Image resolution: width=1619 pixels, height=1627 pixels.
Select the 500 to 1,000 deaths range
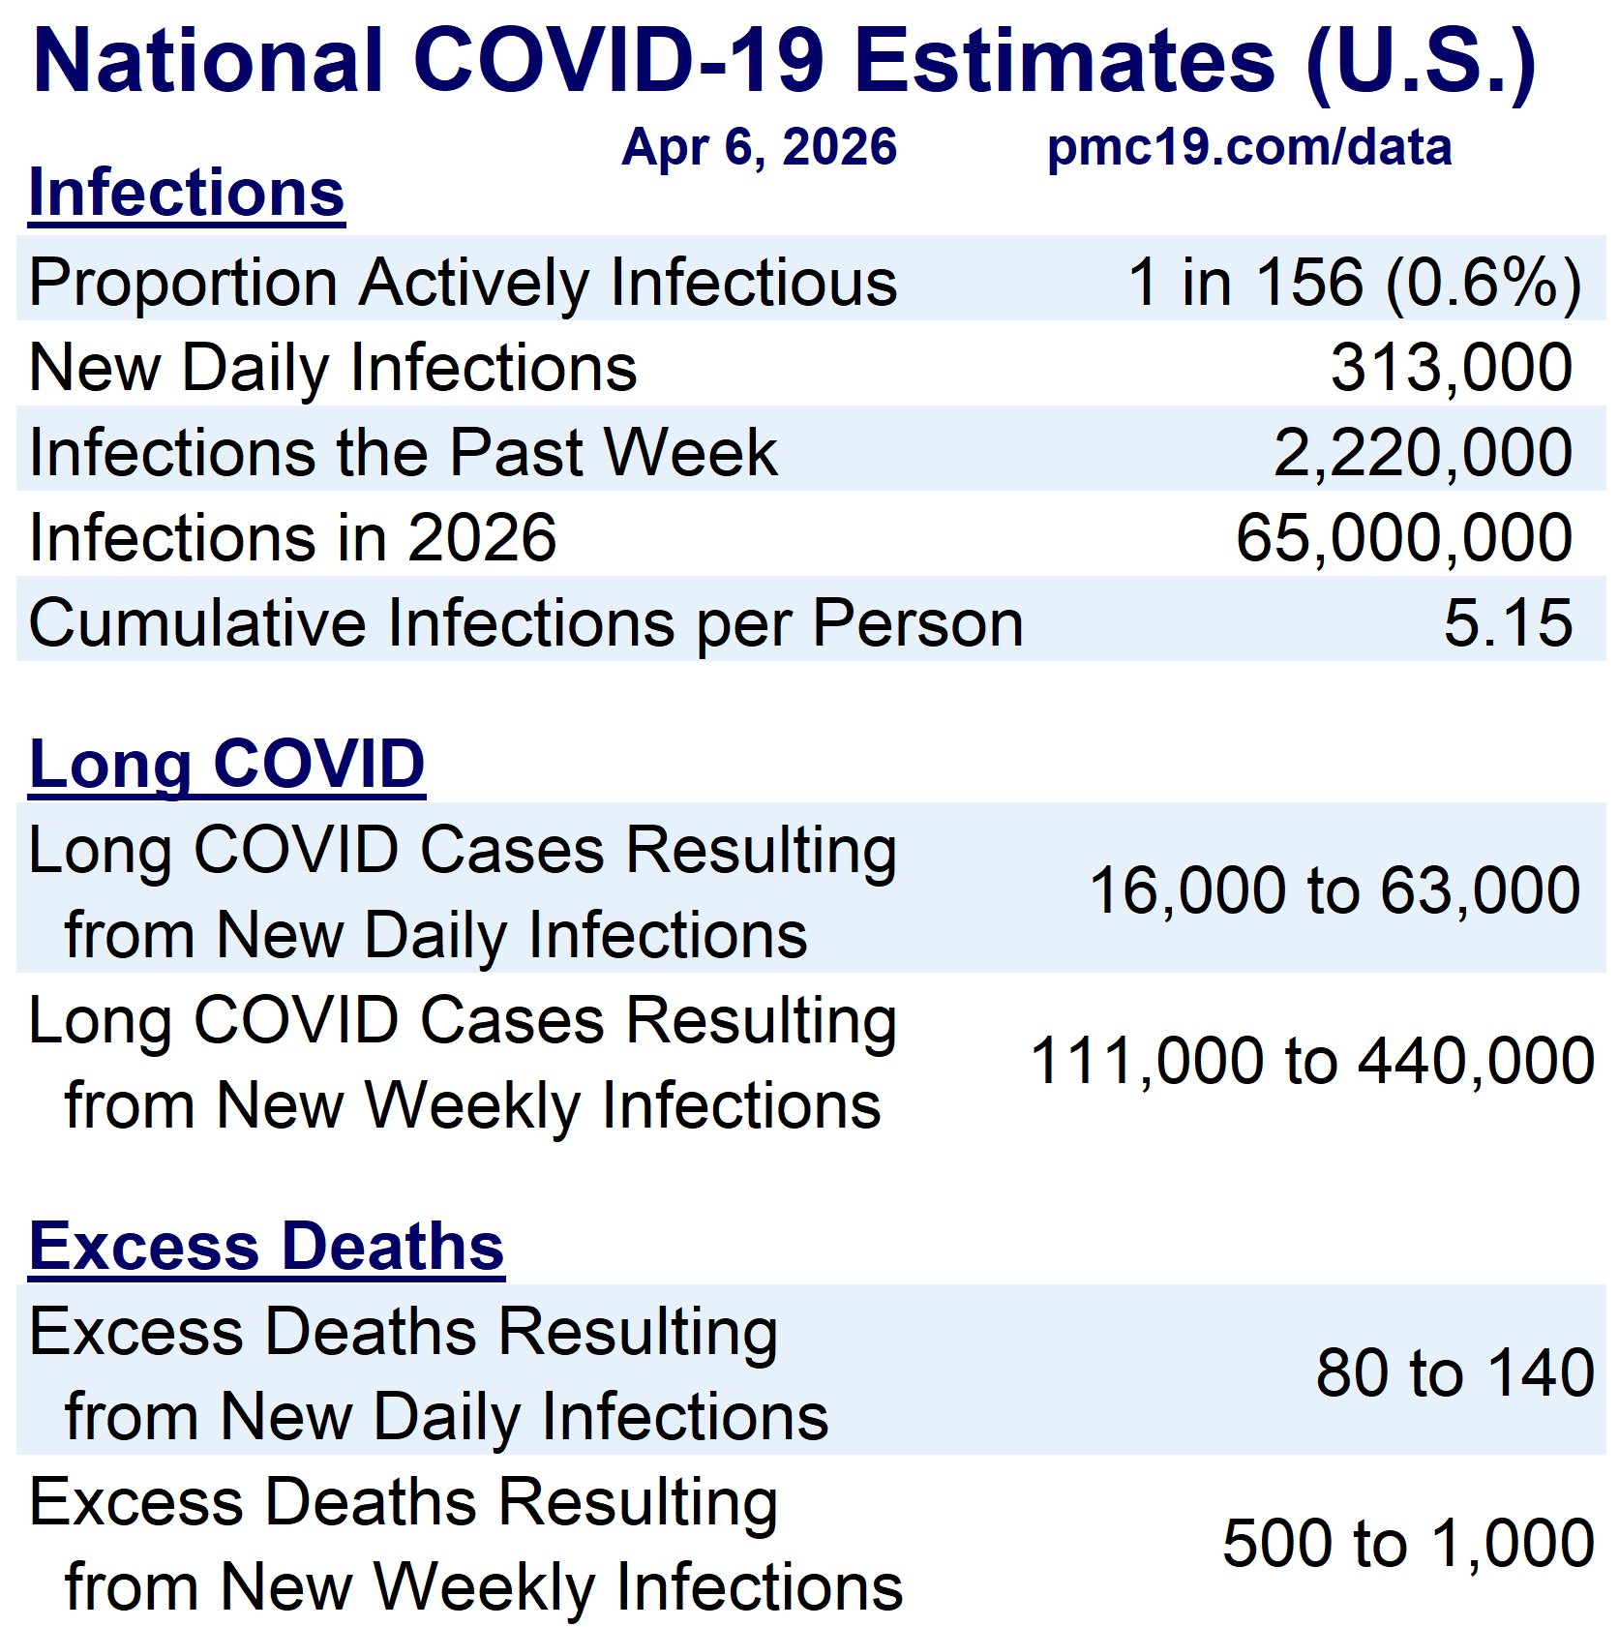1408,1543
